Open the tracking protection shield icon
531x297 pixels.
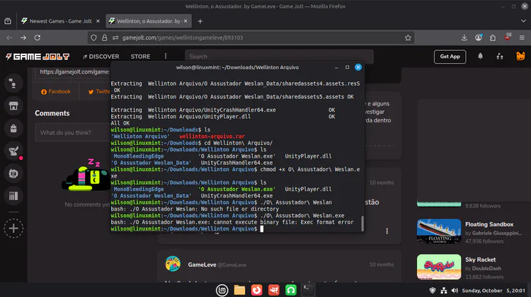click(x=93, y=38)
